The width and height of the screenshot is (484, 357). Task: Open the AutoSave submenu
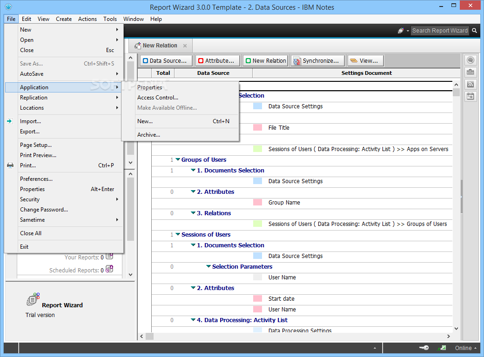click(x=64, y=74)
